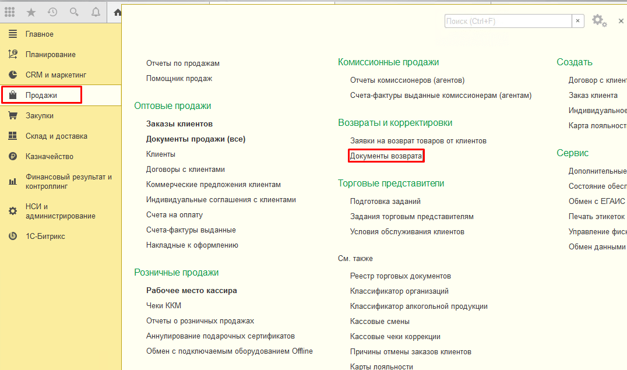Open Реестр торговых документов
Viewport: 627px width, 370px height.
[400, 276]
